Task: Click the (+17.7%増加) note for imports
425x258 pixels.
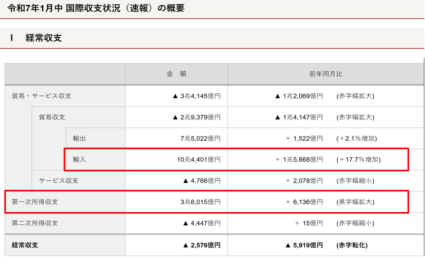Action: click(358, 160)
